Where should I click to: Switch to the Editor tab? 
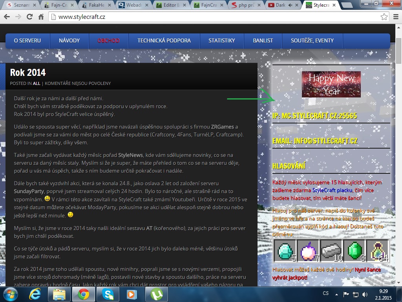click(171, 5)
